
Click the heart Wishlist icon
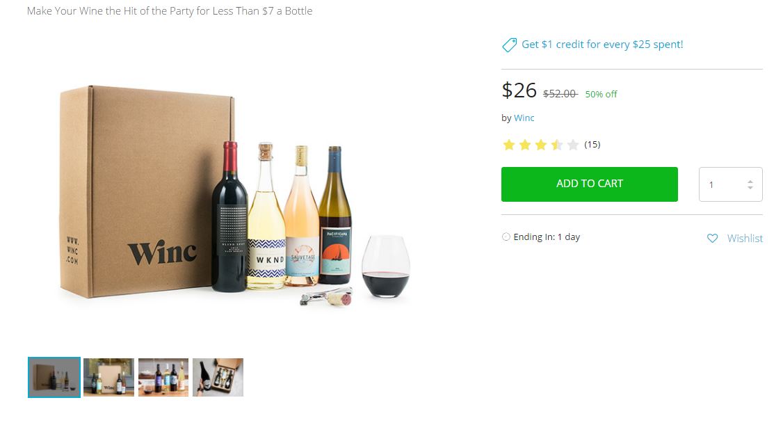(x=712, y=238)
